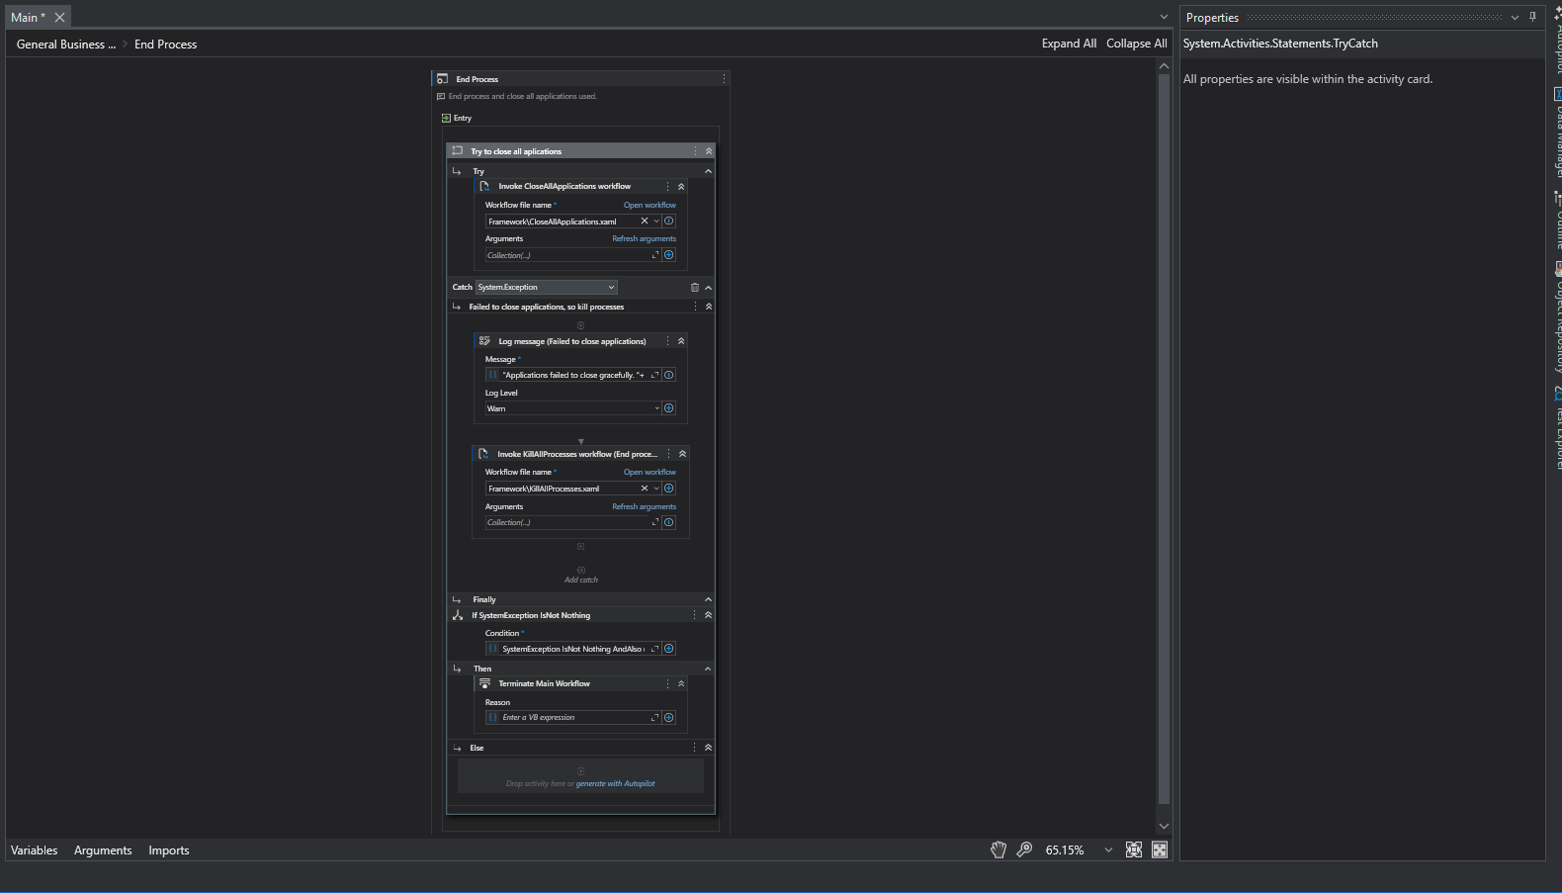
Task: Expand the Log message Message editor
Action: pyautogui.click(x=654, y=375)
